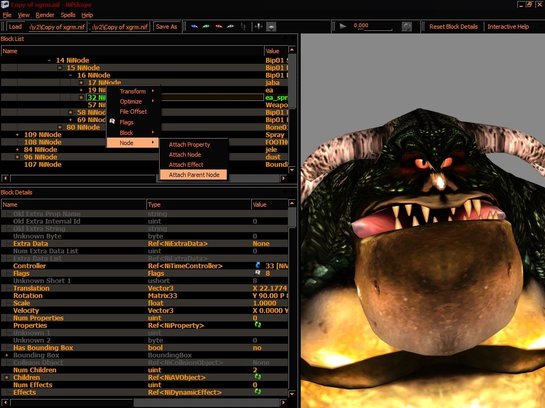Click Block List scroll down arrow
The height and width of the screenshot is (408, 545).
[292, 170]
